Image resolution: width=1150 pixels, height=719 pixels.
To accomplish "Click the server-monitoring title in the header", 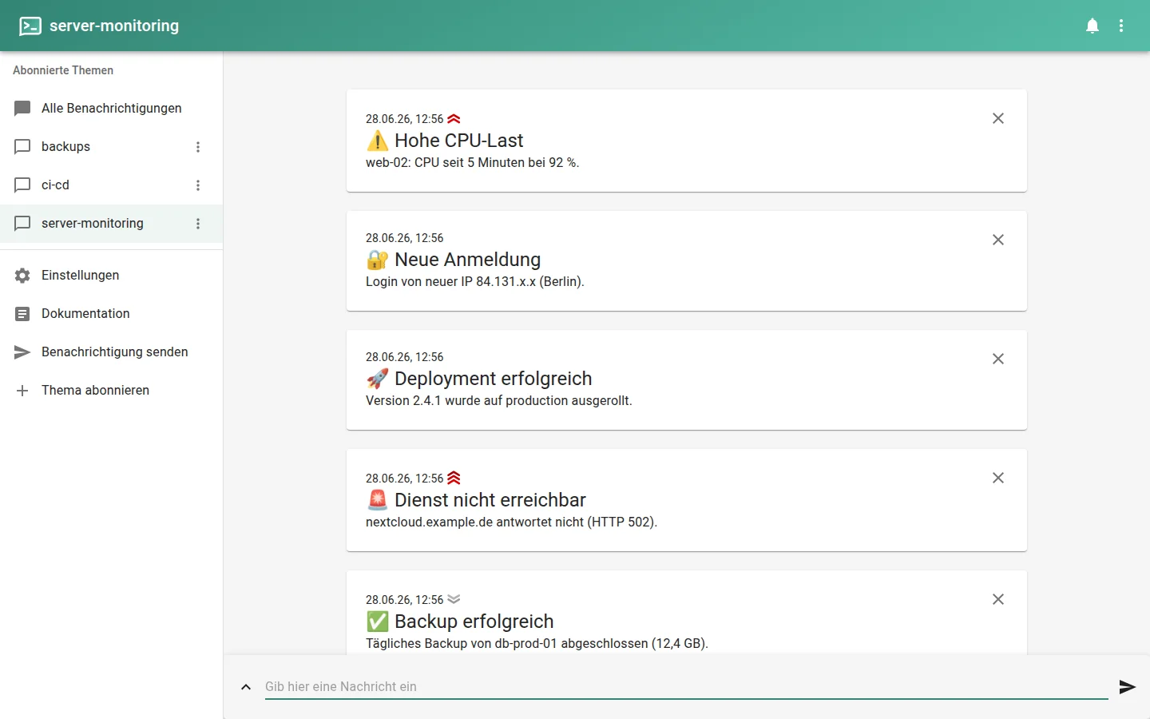I will [x=114, y=26].
